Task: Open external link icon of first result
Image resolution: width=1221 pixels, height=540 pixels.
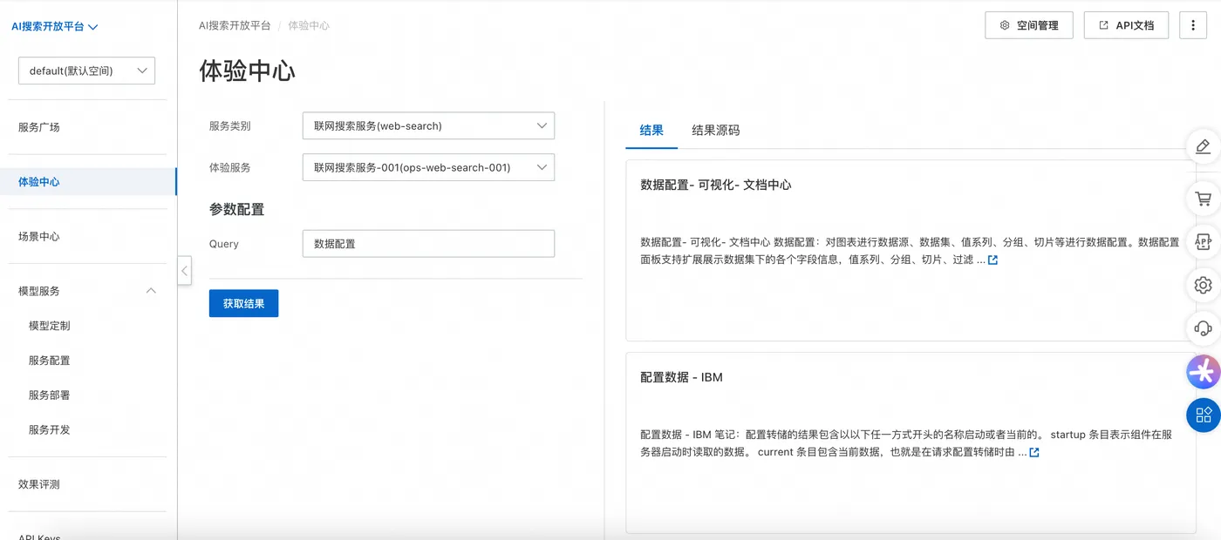Action: pyautogui.click(x=992, y=260)
